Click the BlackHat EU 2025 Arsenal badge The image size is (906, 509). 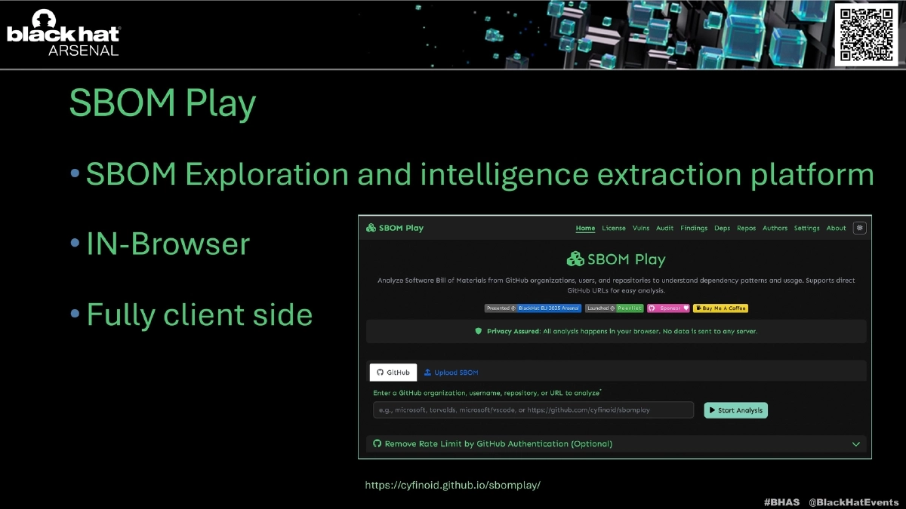(x=547, y=308)
